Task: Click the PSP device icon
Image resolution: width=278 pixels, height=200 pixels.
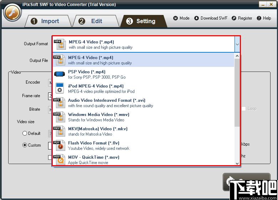Action: tap(60, 74)
